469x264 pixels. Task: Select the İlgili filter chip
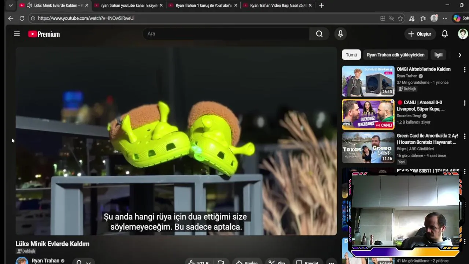438,55
